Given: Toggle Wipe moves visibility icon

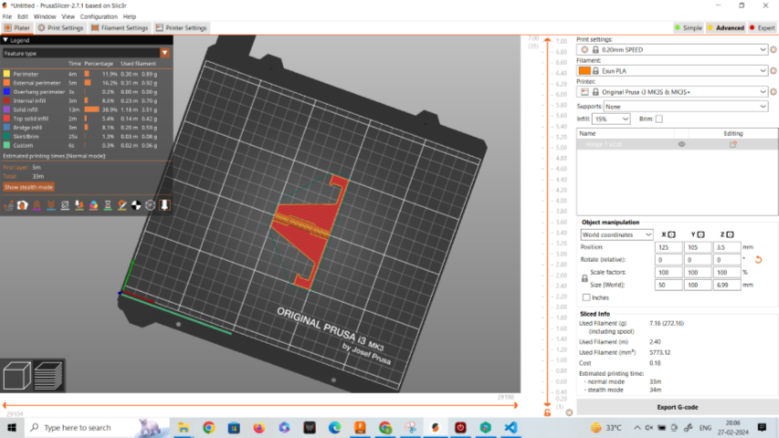Looking at the screenshot, I should (22, 205).
